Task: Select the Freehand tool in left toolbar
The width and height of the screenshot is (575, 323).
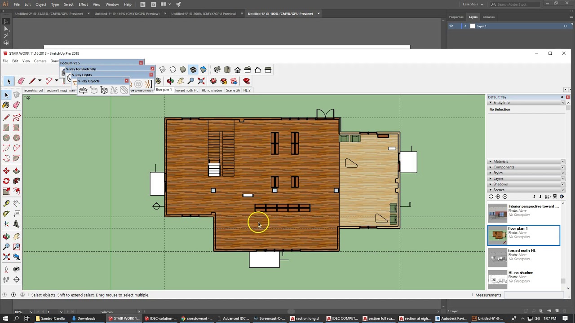Action: (16, 117)
